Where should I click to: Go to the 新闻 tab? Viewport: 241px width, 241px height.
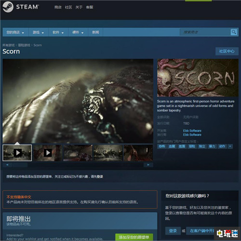(95, 32)
